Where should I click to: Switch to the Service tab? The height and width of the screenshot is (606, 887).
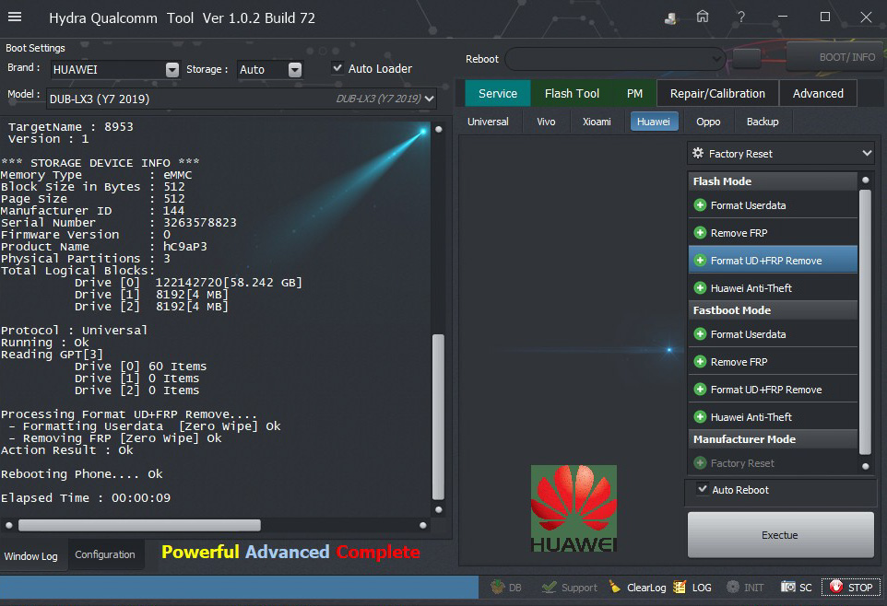pyautogui.click(x=498, y=93)
